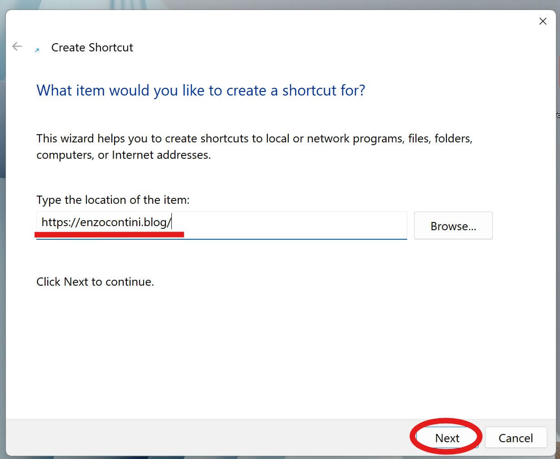560x459 pixels.
Task: Click Next to continue the wizard
Action: tap(447, 438)
